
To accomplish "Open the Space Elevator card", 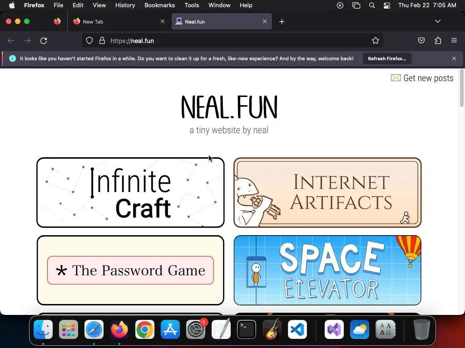I will pyautogui.click(x=327, y=270).
